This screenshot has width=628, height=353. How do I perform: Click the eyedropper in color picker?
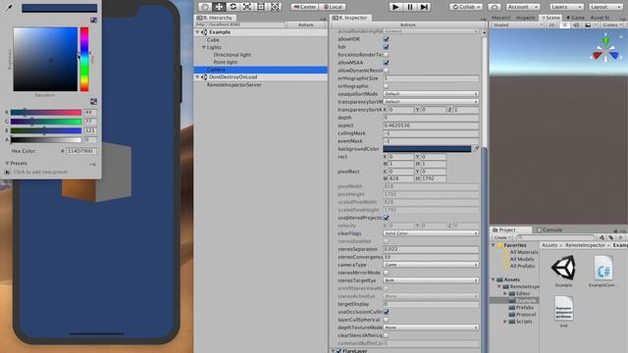click(x=9, y=8)
